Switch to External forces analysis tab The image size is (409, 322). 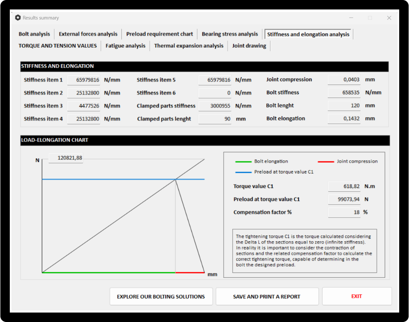pyautogui.click(x=88, y=34)
